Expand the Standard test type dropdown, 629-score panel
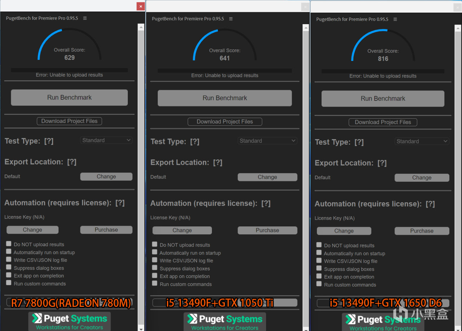The image size is (462, 331). click(x=106, y=140)
